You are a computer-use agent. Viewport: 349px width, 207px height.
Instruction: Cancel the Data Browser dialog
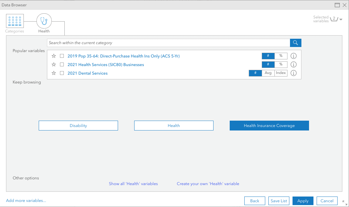327,201
